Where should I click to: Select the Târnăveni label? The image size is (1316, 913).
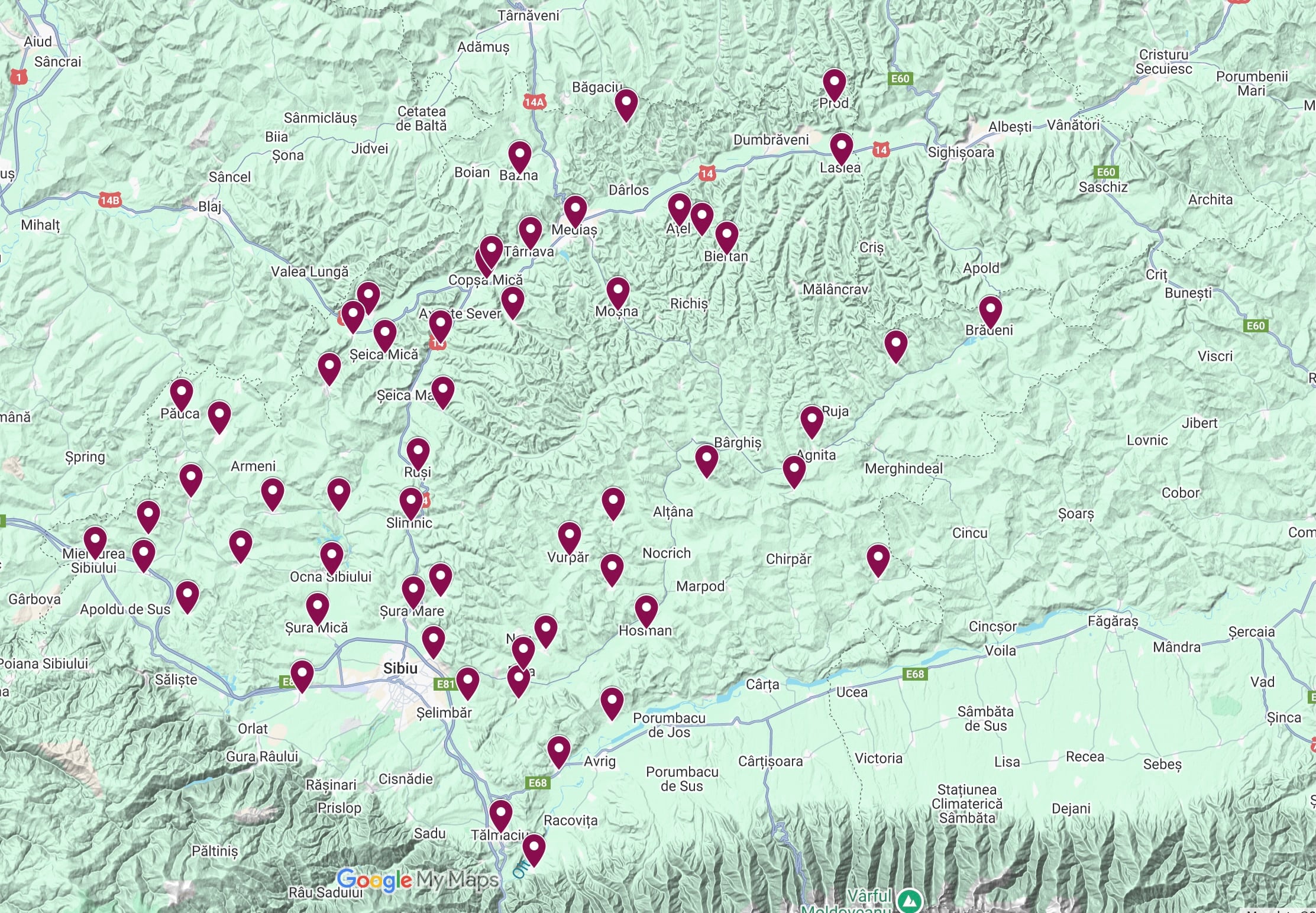pos(528,15)
